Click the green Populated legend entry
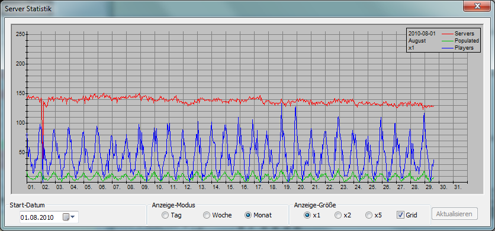The width and height of the screenshot is (495, 231). click(x=460, y=41)
